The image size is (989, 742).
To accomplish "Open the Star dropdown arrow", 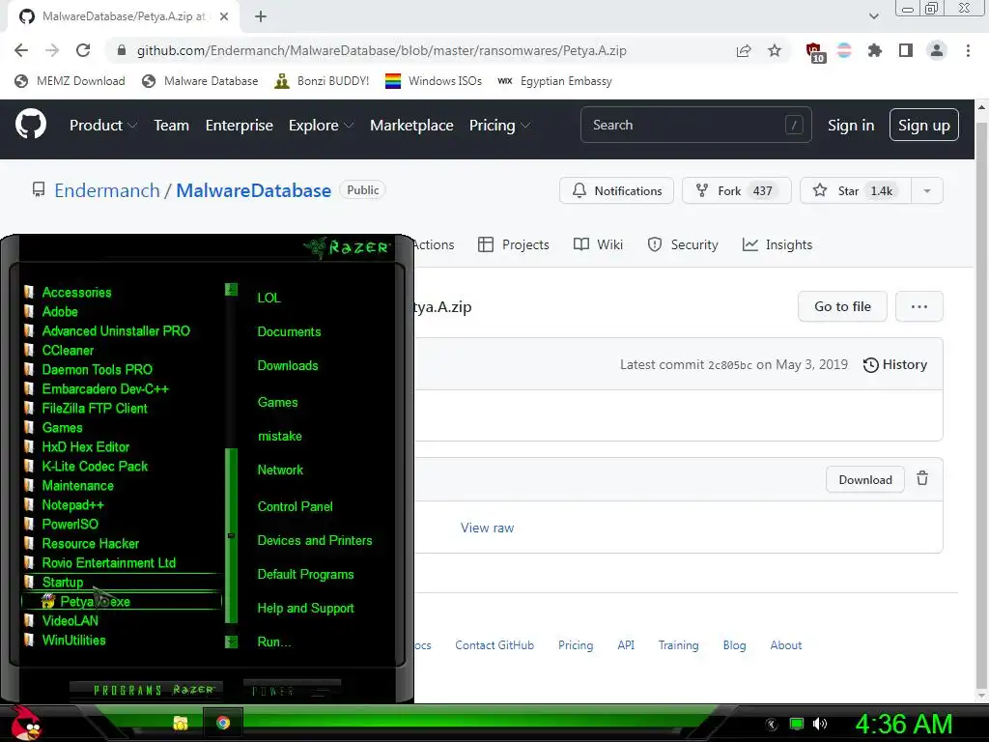I will click(926, 190).
